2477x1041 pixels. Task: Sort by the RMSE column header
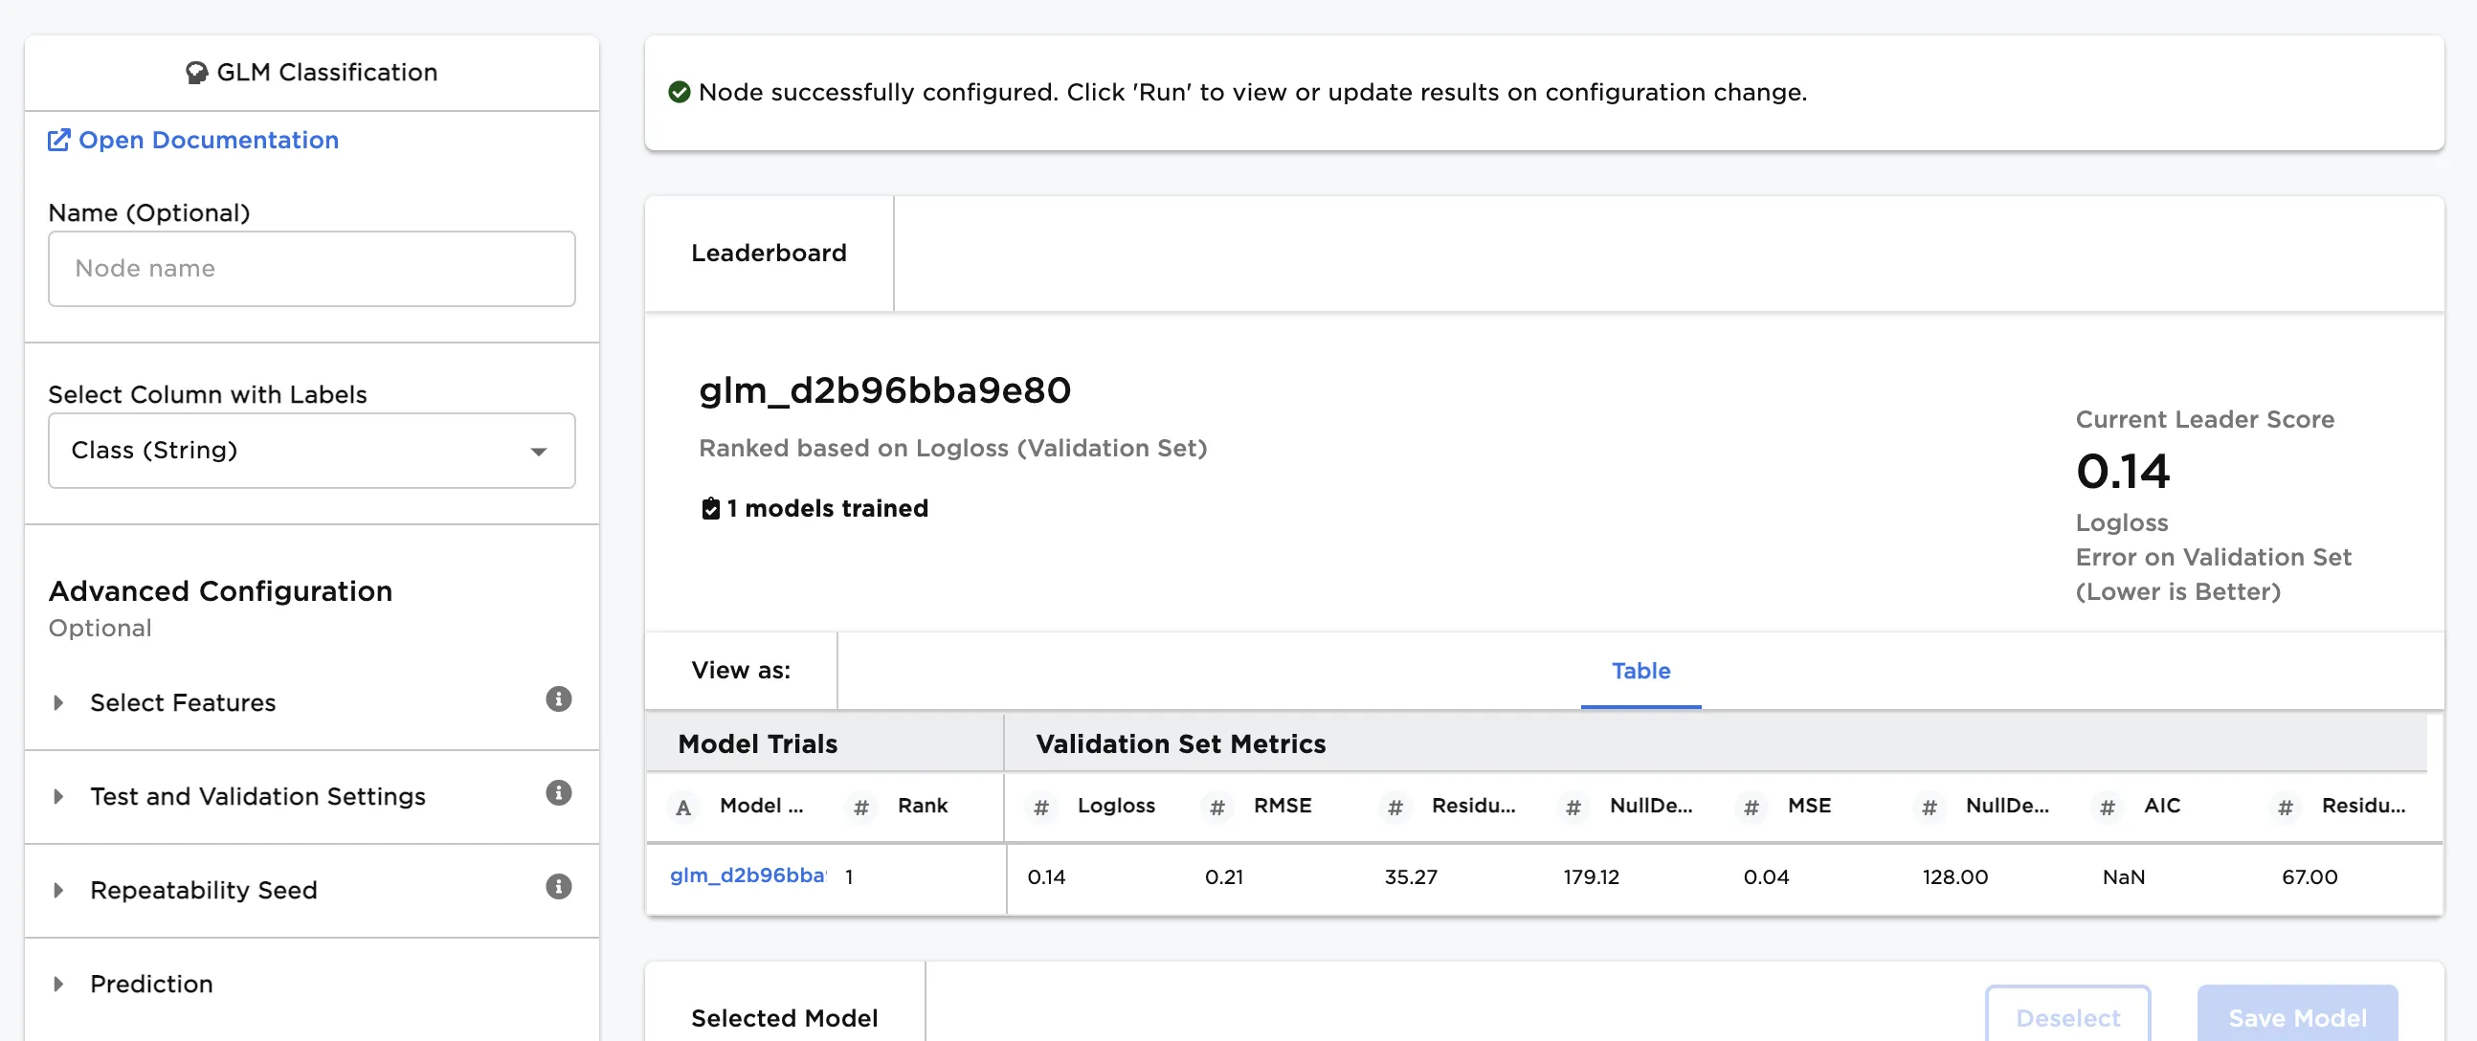click(x=1282, y=807)
